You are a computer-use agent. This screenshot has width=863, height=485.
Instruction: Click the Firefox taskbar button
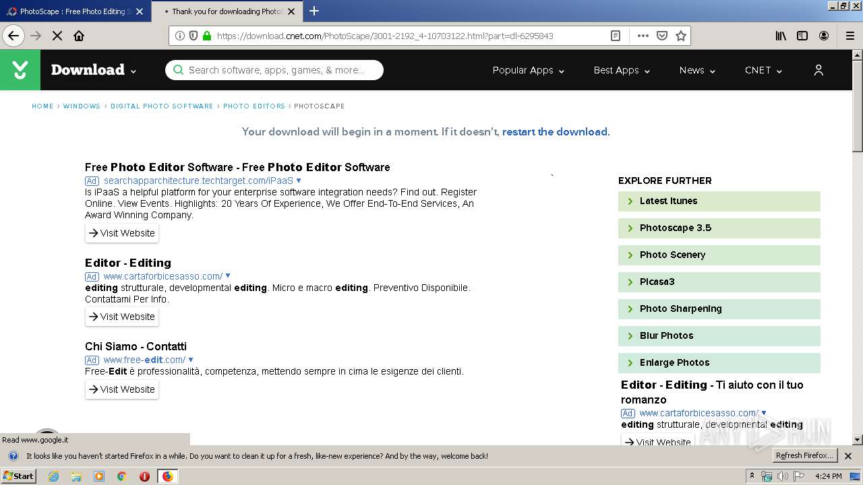[x=167, y=476]
